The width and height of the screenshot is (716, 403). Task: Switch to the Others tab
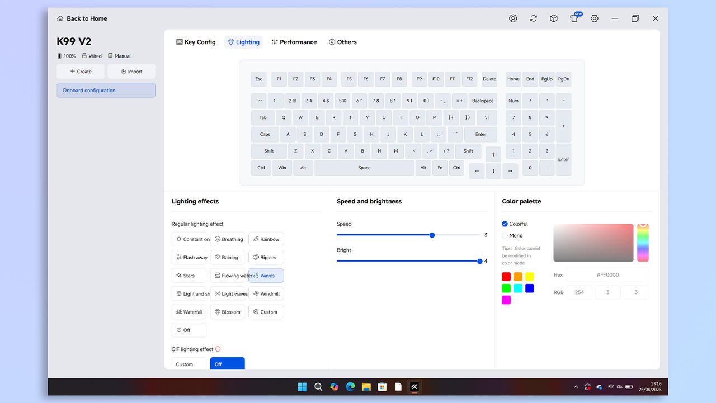(343, 42)
